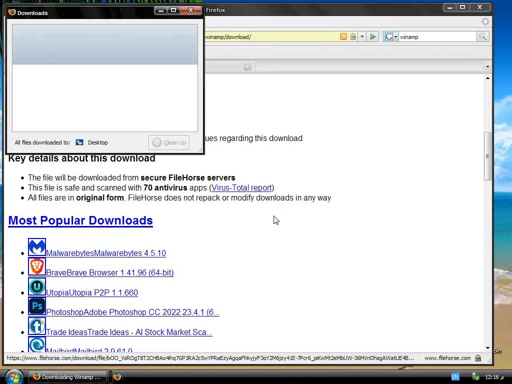Viewport: 512px width, 384px height.
Task: Switch to Downloading Winamp taskbar button
Action: tap(67, 377)
